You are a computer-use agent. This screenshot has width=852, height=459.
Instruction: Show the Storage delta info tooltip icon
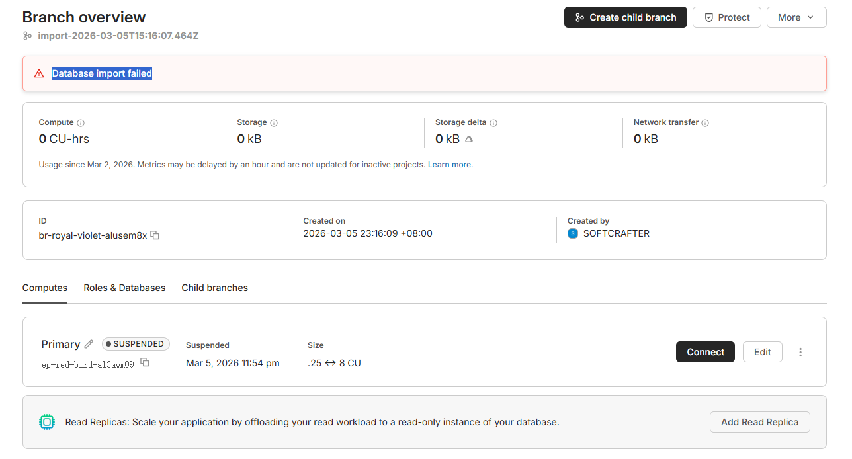493,123
